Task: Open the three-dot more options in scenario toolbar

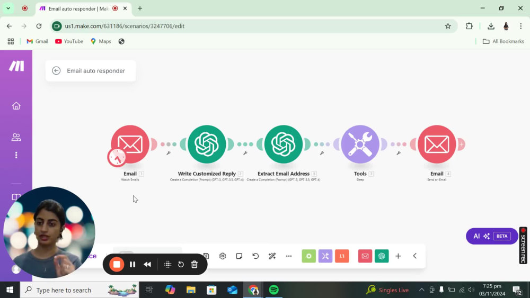Action: tap(289, 256)
